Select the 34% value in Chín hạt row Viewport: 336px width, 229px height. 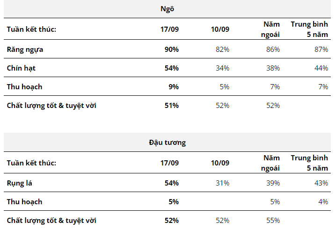[x=222, y=68]
